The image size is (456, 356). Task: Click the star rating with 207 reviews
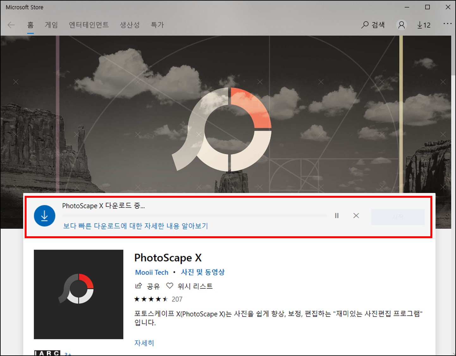pos(158,299)
